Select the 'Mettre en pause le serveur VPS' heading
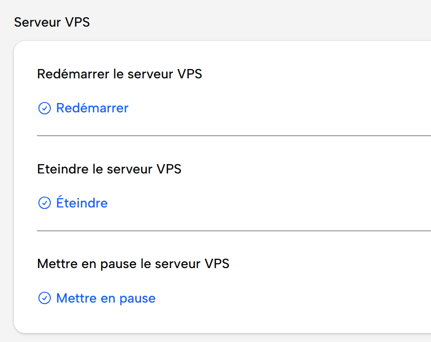Screen dimensions: 431x342 (133, 264)
